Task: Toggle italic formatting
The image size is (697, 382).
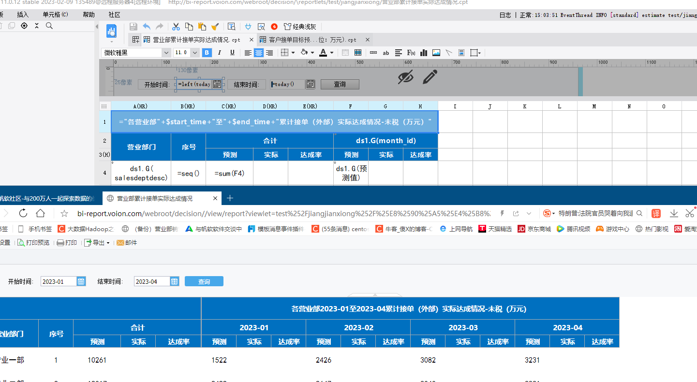Action: (x=220, y=53)
